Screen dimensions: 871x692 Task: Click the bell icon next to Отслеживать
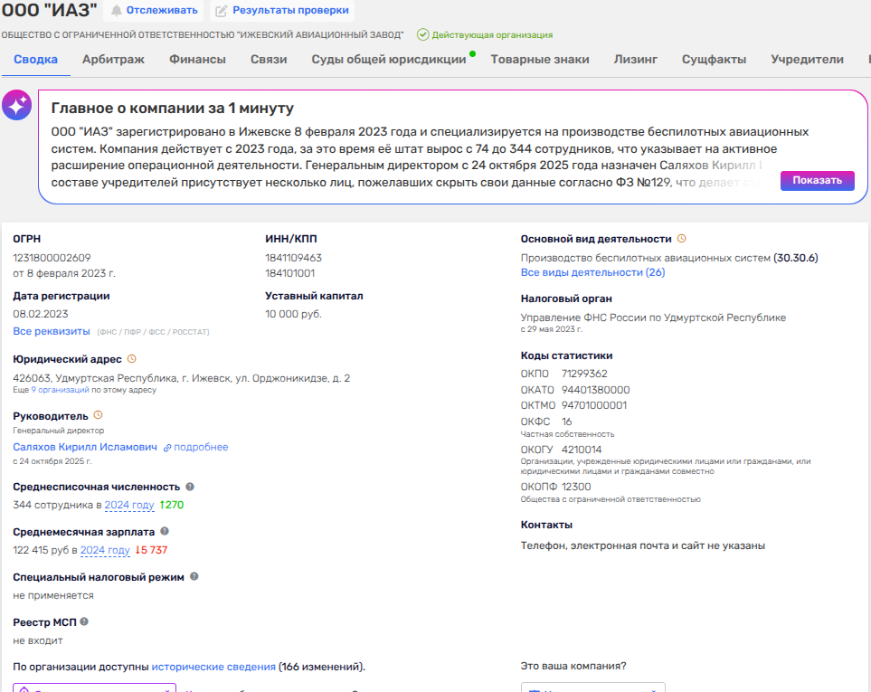[116, 11]
